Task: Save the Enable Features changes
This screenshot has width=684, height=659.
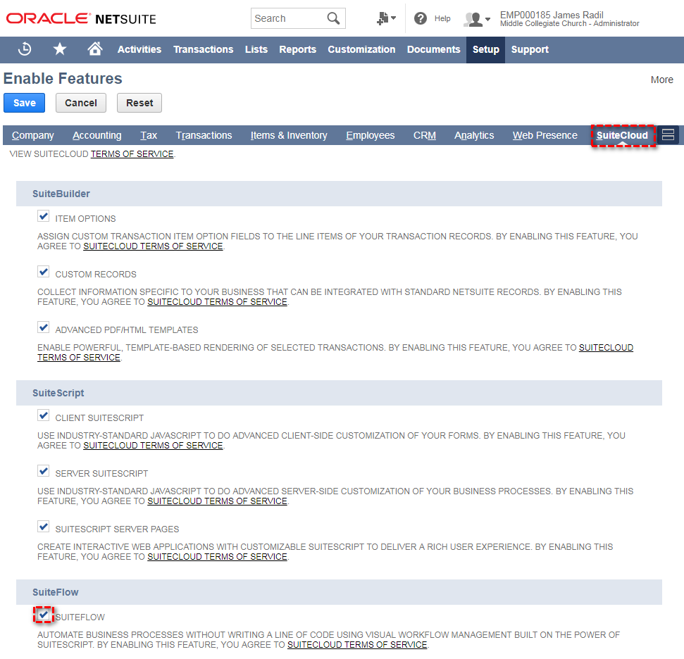Action: point(24,102)
